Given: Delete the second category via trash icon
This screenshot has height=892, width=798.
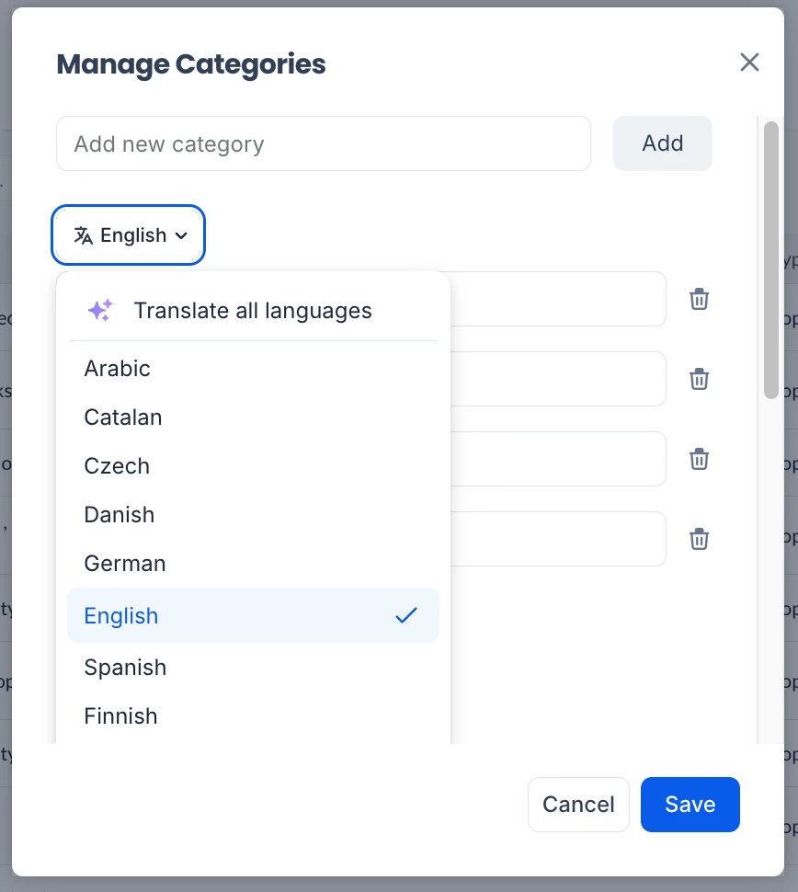Looking at the screenshot, I should tap(700, 379).
